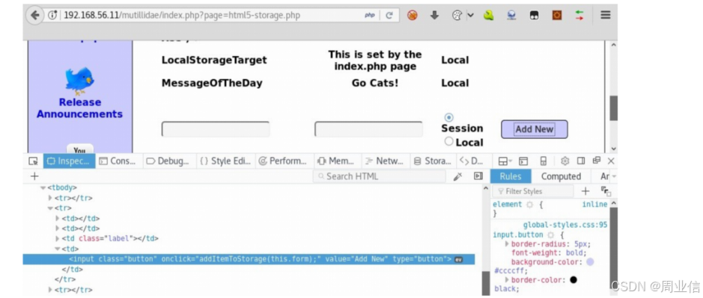Toggle responsive design mode icon
This screenshot has height=298, width=703.
click(543, 161)
